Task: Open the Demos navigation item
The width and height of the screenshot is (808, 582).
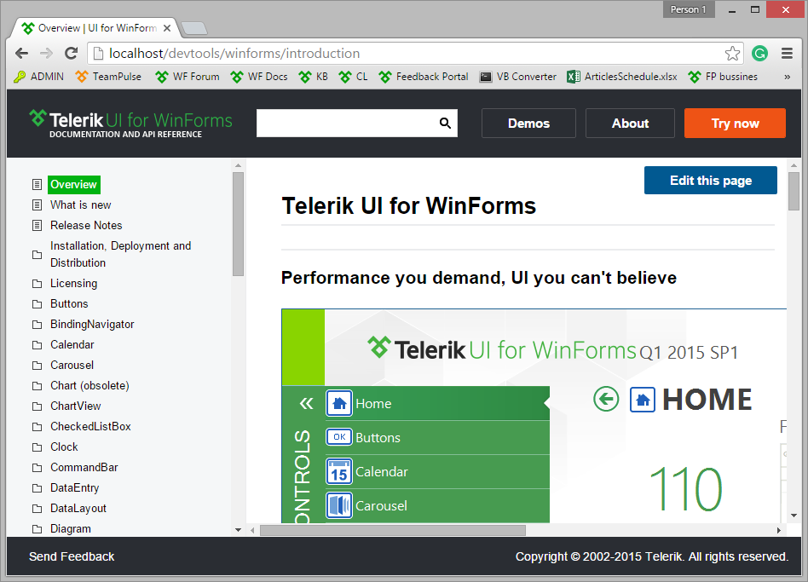Action: [528, 124]
